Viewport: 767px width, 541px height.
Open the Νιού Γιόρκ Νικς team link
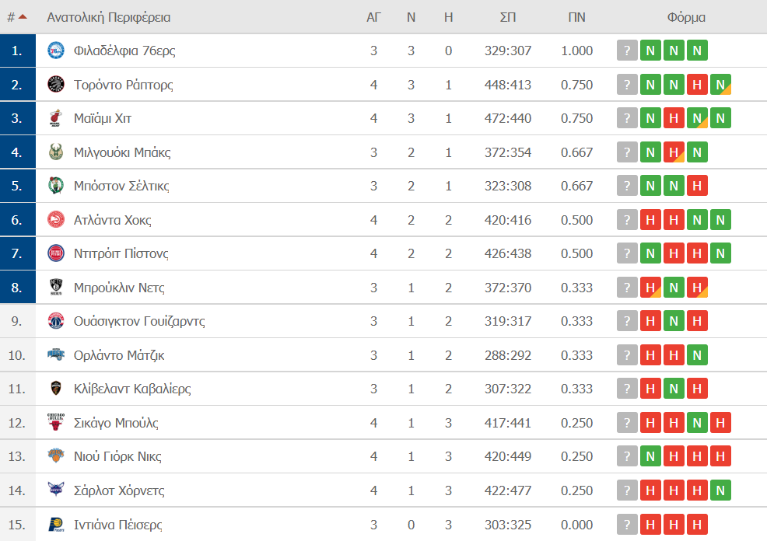pos(117,456)
